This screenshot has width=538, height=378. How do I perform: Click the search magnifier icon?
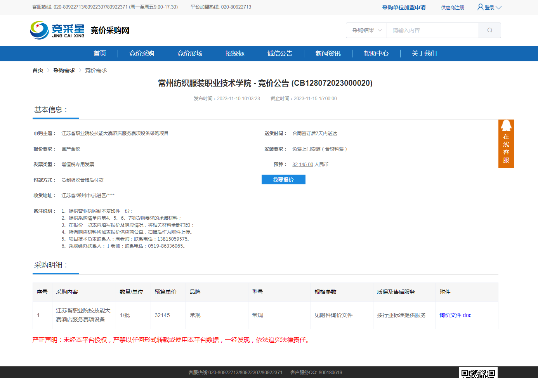[489, 30]
